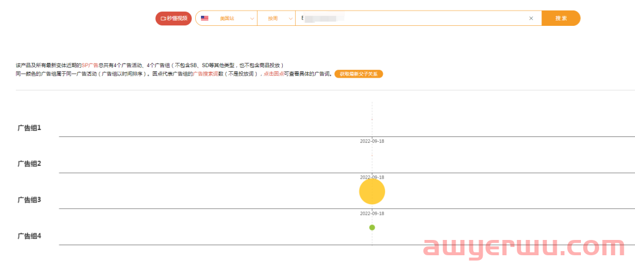
Task: Open the 按周 time period dropdown
Action: 276,18
